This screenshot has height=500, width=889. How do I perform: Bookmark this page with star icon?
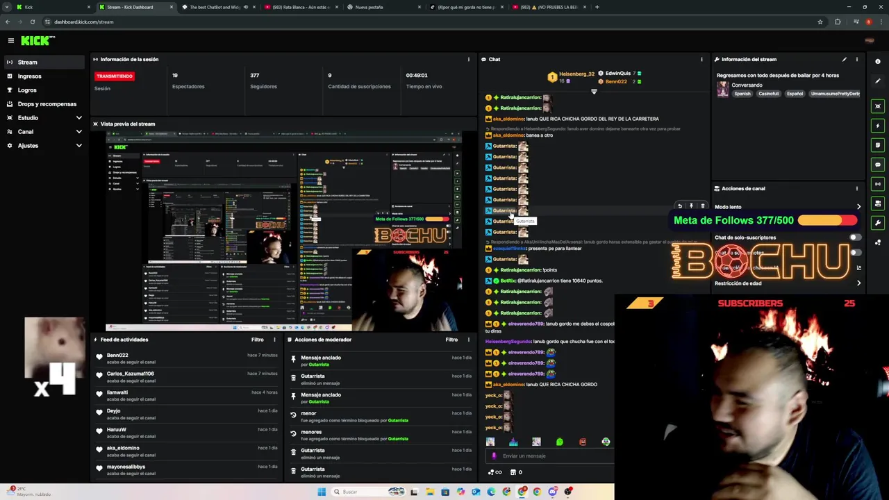pyautogui.click(x=820, y=22)
